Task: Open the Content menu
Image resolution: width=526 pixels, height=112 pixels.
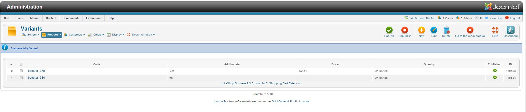Action: (x=51, y=18)
